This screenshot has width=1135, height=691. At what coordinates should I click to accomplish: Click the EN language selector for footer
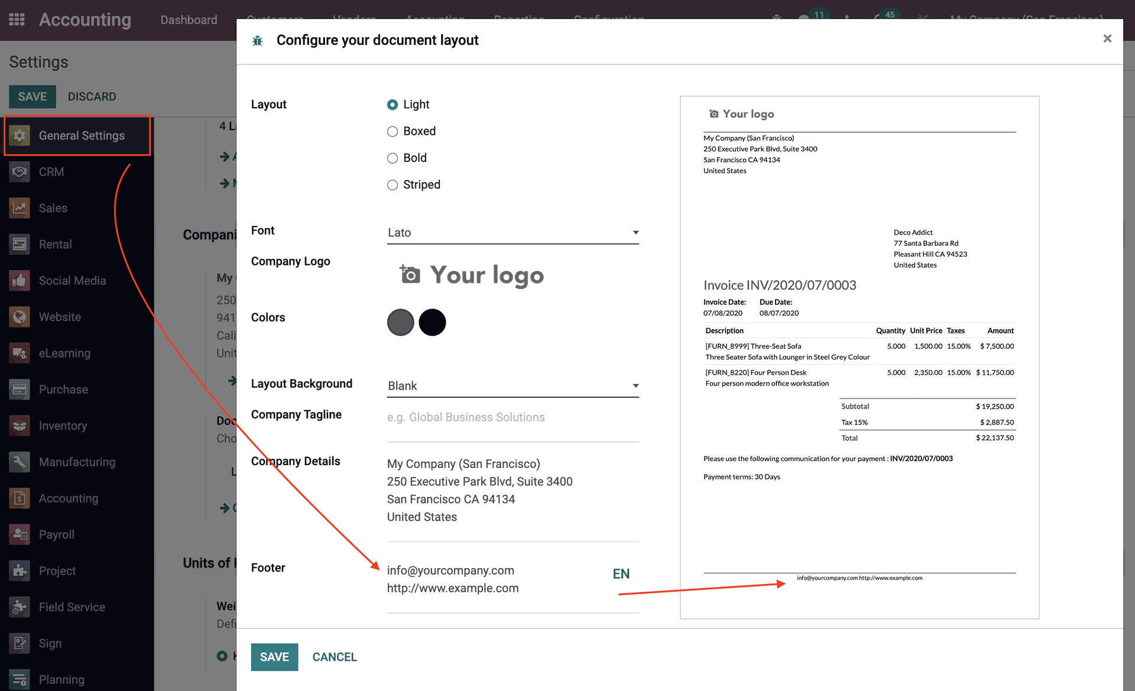(621, 574)
